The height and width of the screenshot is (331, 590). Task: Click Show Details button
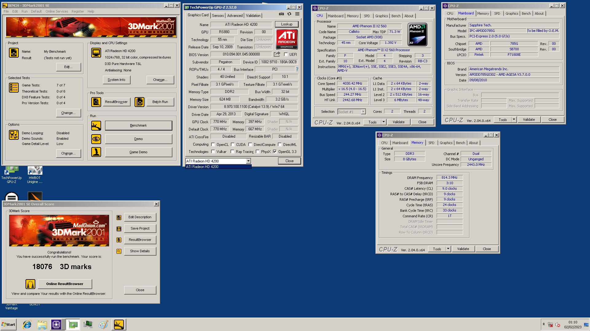coord(140,251)
